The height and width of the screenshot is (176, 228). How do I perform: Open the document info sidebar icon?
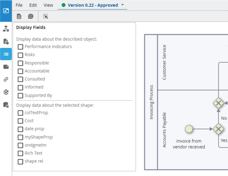click(6, 41)
